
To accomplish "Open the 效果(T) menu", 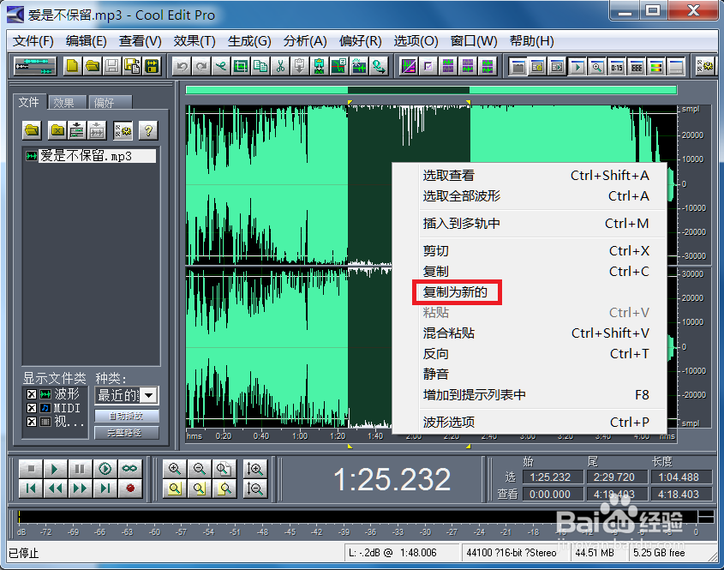I will [x=194, y=41].
